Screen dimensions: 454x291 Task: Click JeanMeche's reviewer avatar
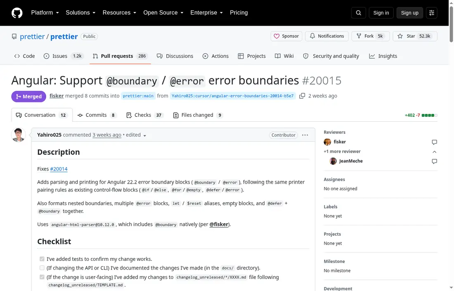coord(333,161)
